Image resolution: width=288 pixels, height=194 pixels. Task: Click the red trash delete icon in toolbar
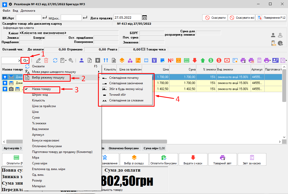click(x=46, y=60)
